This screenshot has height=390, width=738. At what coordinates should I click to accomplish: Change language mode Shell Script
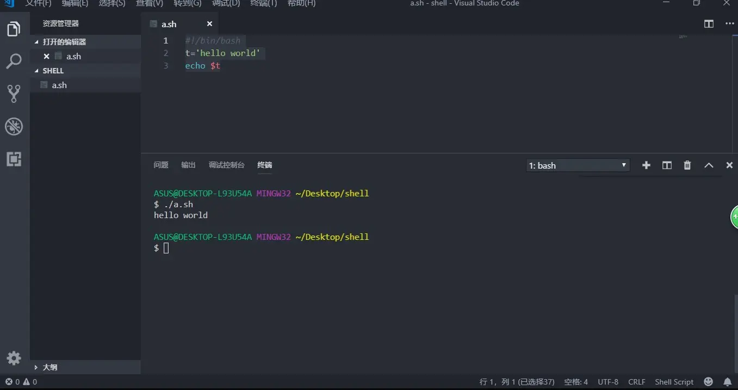click(674, 382)
